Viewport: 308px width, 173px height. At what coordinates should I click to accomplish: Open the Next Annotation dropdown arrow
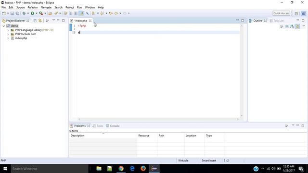pos(98,13)
